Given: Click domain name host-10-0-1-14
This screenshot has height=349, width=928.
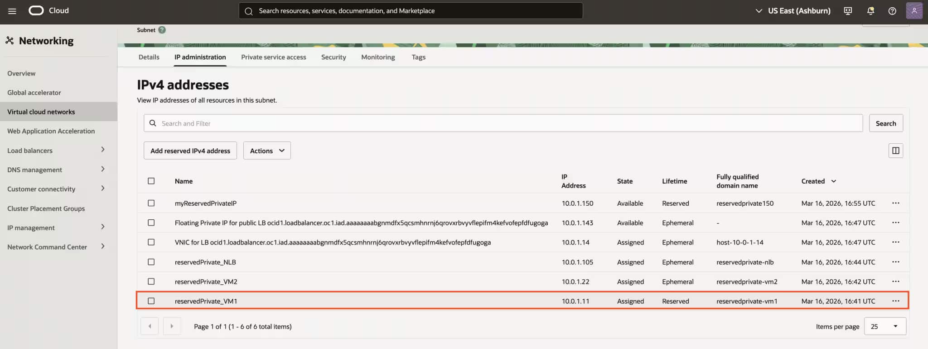Looking at the screenshot, I should pos(739,242).
